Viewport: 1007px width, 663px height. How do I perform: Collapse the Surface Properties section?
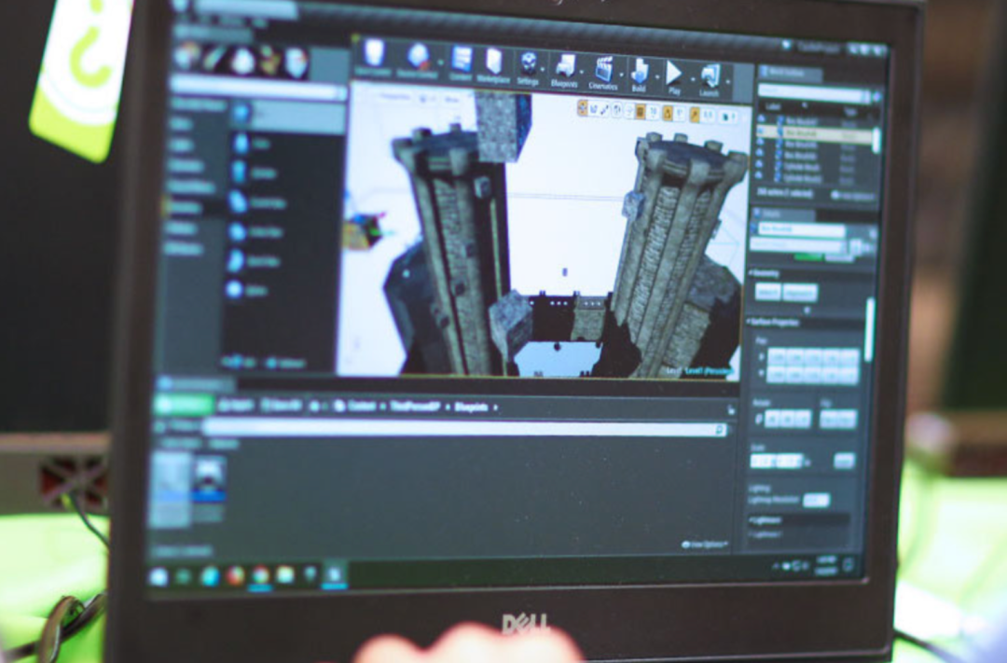[750, 322]
